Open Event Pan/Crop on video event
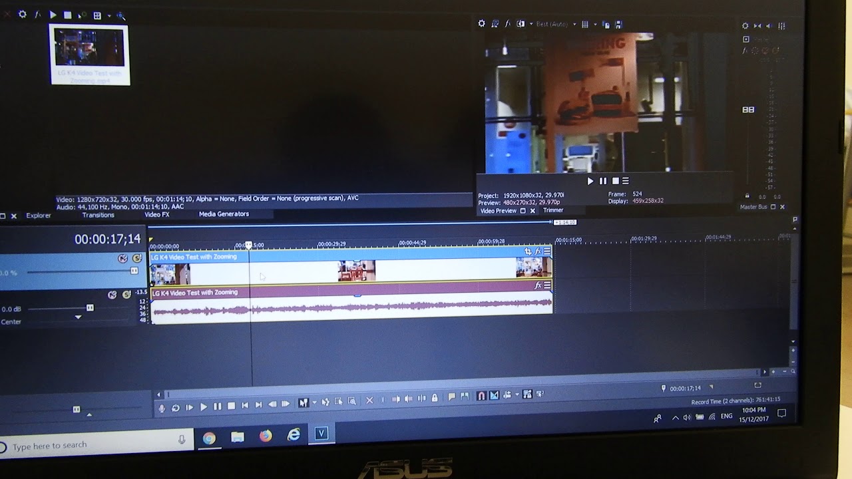The height and width of the screenshot is (479, 852). click(x=528, y=251)
